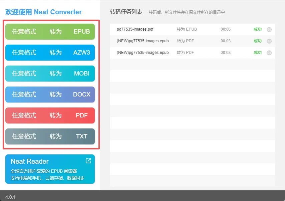Choose the red PDF conversion button
This screenshot has width=285, height=201.
[50, 115]
